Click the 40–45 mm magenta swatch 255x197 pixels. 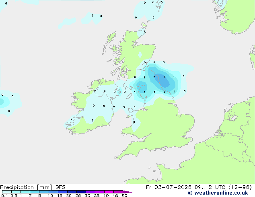click(x=109, y=192)
